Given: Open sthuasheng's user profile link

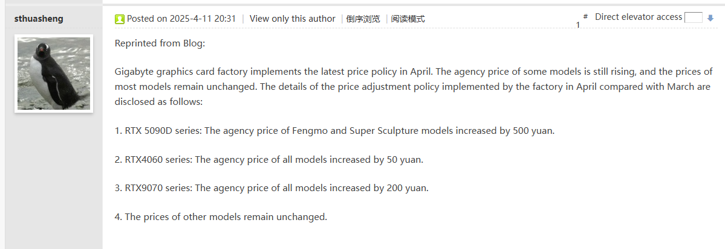Looking at the screenshot, I should [39, 19].
